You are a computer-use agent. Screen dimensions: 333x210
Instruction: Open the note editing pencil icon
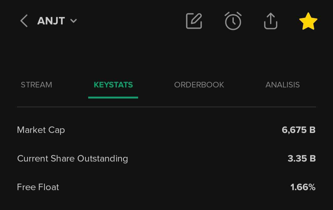point(194,21)
